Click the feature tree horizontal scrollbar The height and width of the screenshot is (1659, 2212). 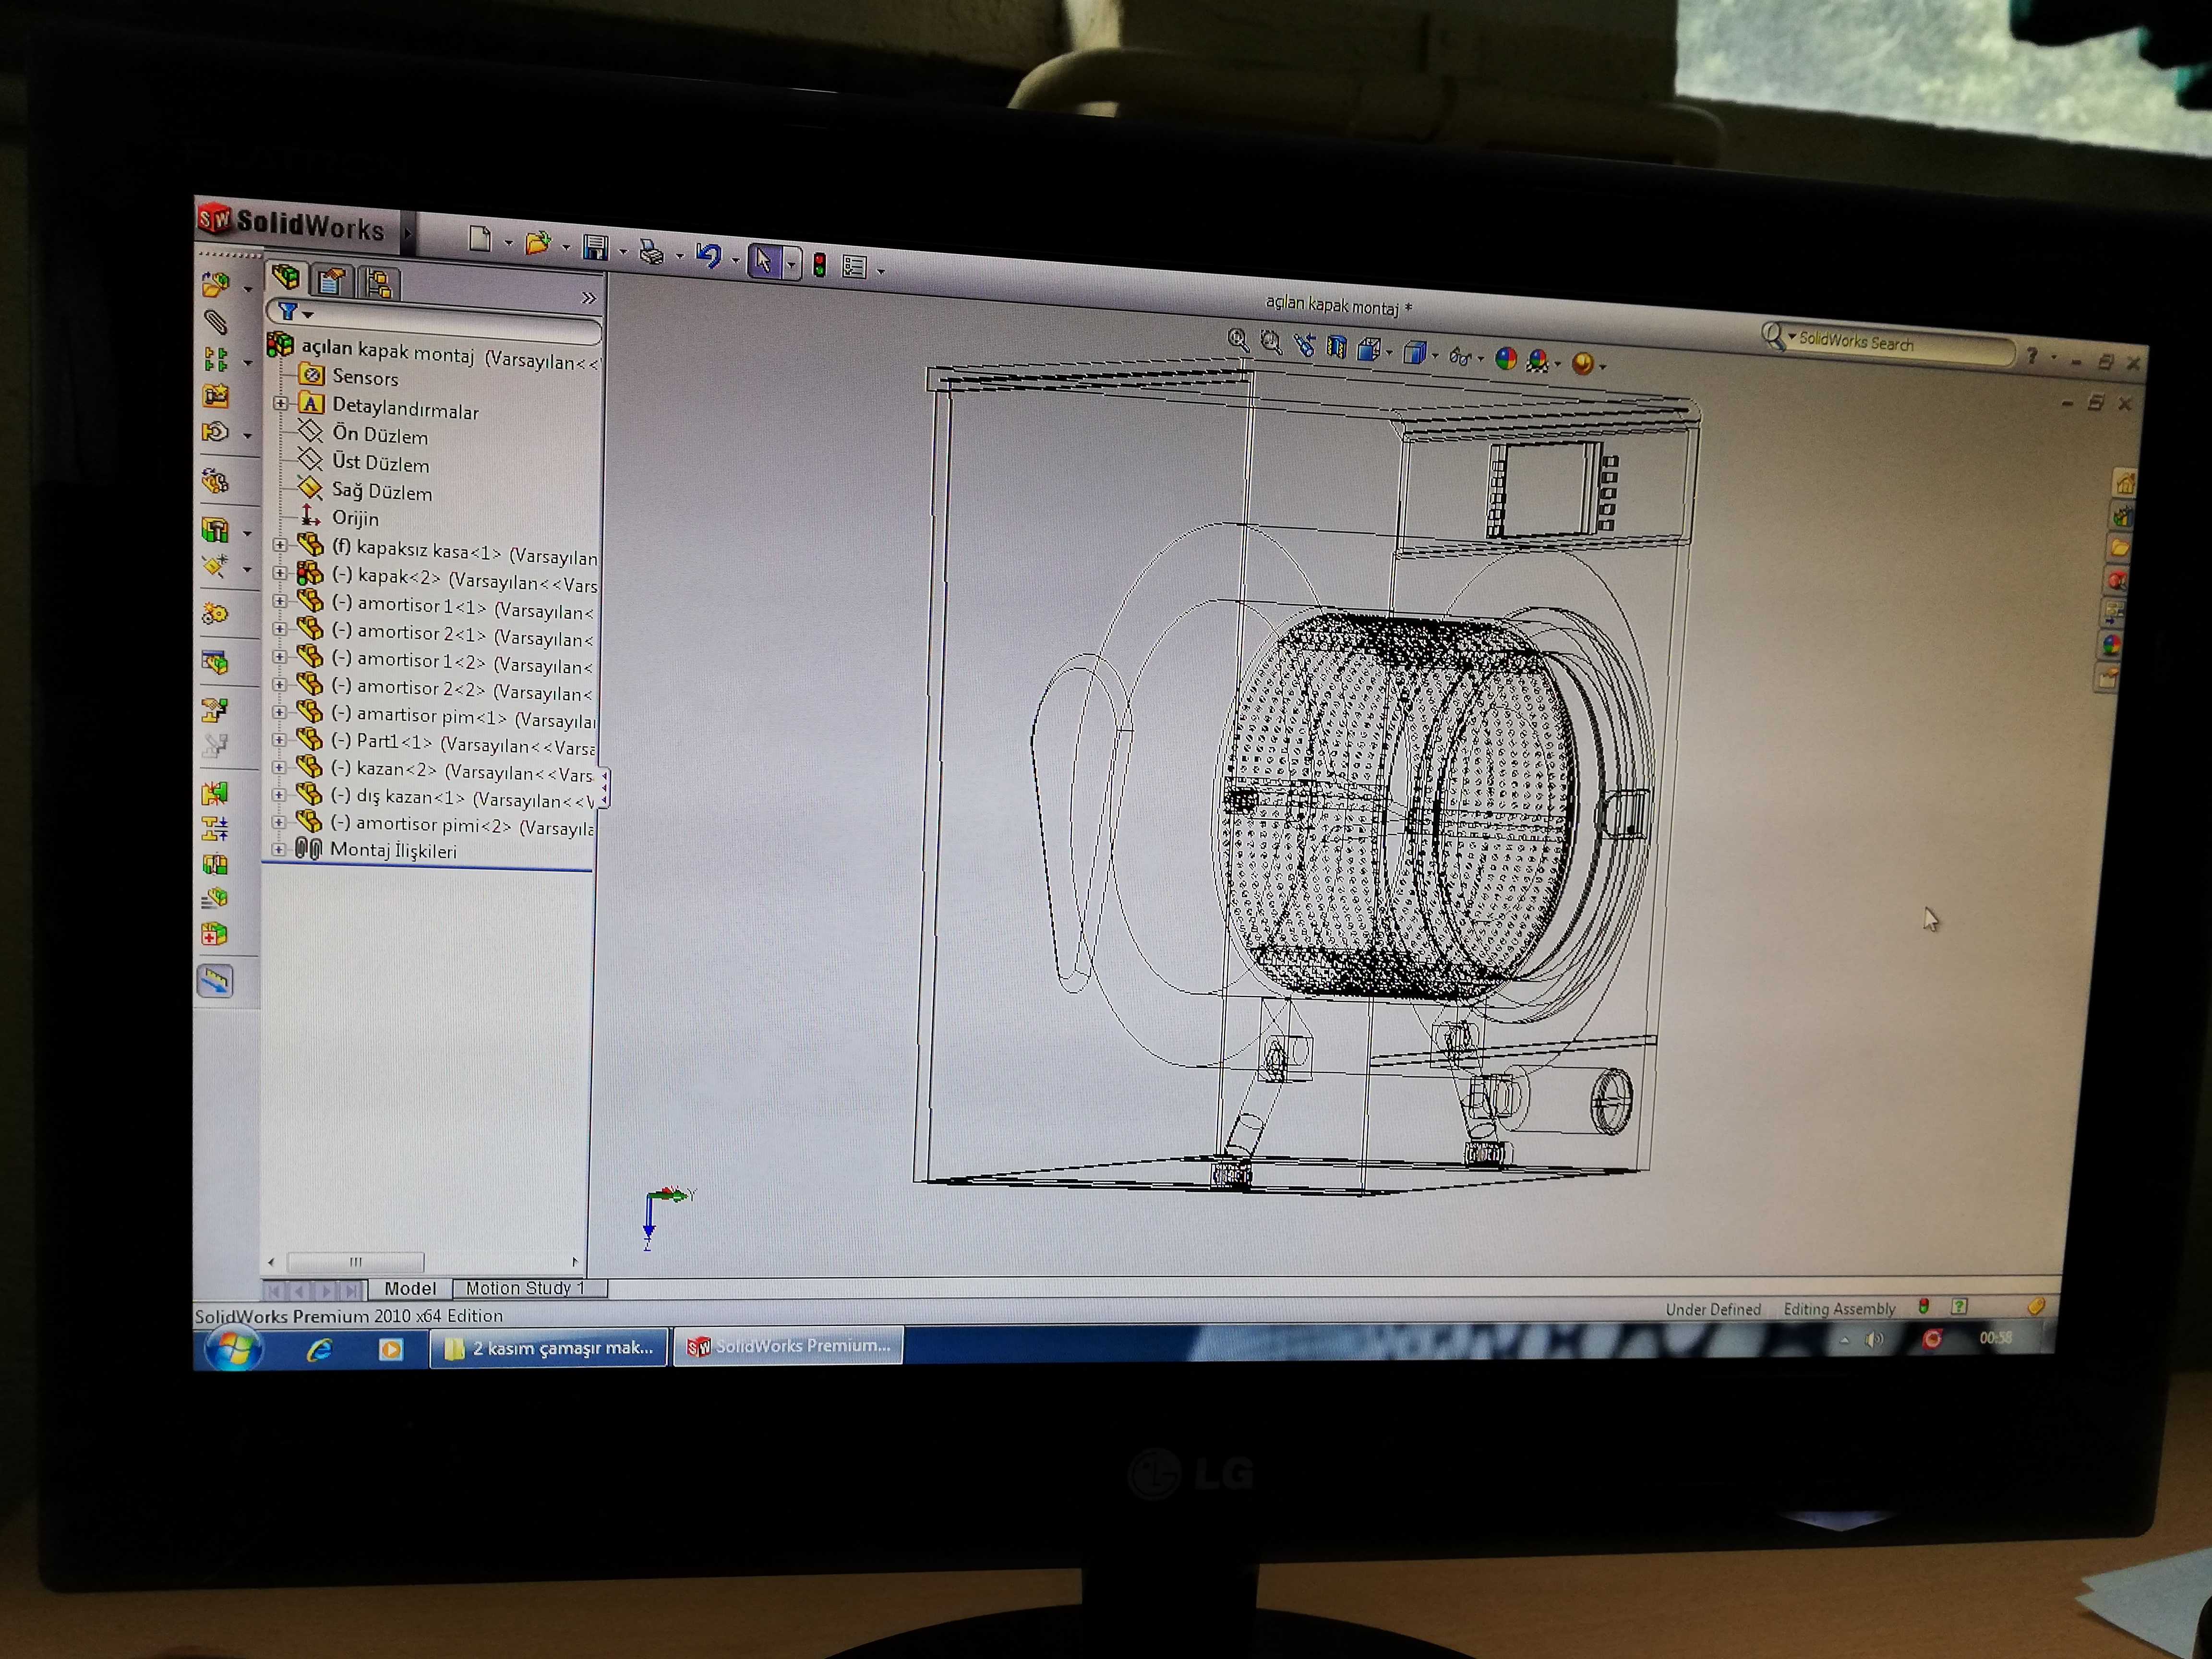[355, 1262]
